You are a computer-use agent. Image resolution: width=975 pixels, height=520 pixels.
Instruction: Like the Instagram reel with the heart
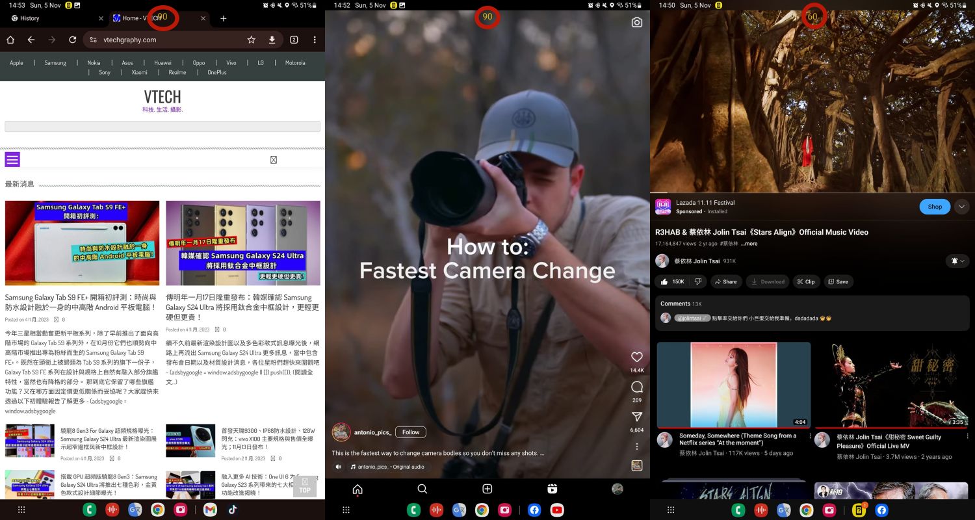tap(637, 357)
